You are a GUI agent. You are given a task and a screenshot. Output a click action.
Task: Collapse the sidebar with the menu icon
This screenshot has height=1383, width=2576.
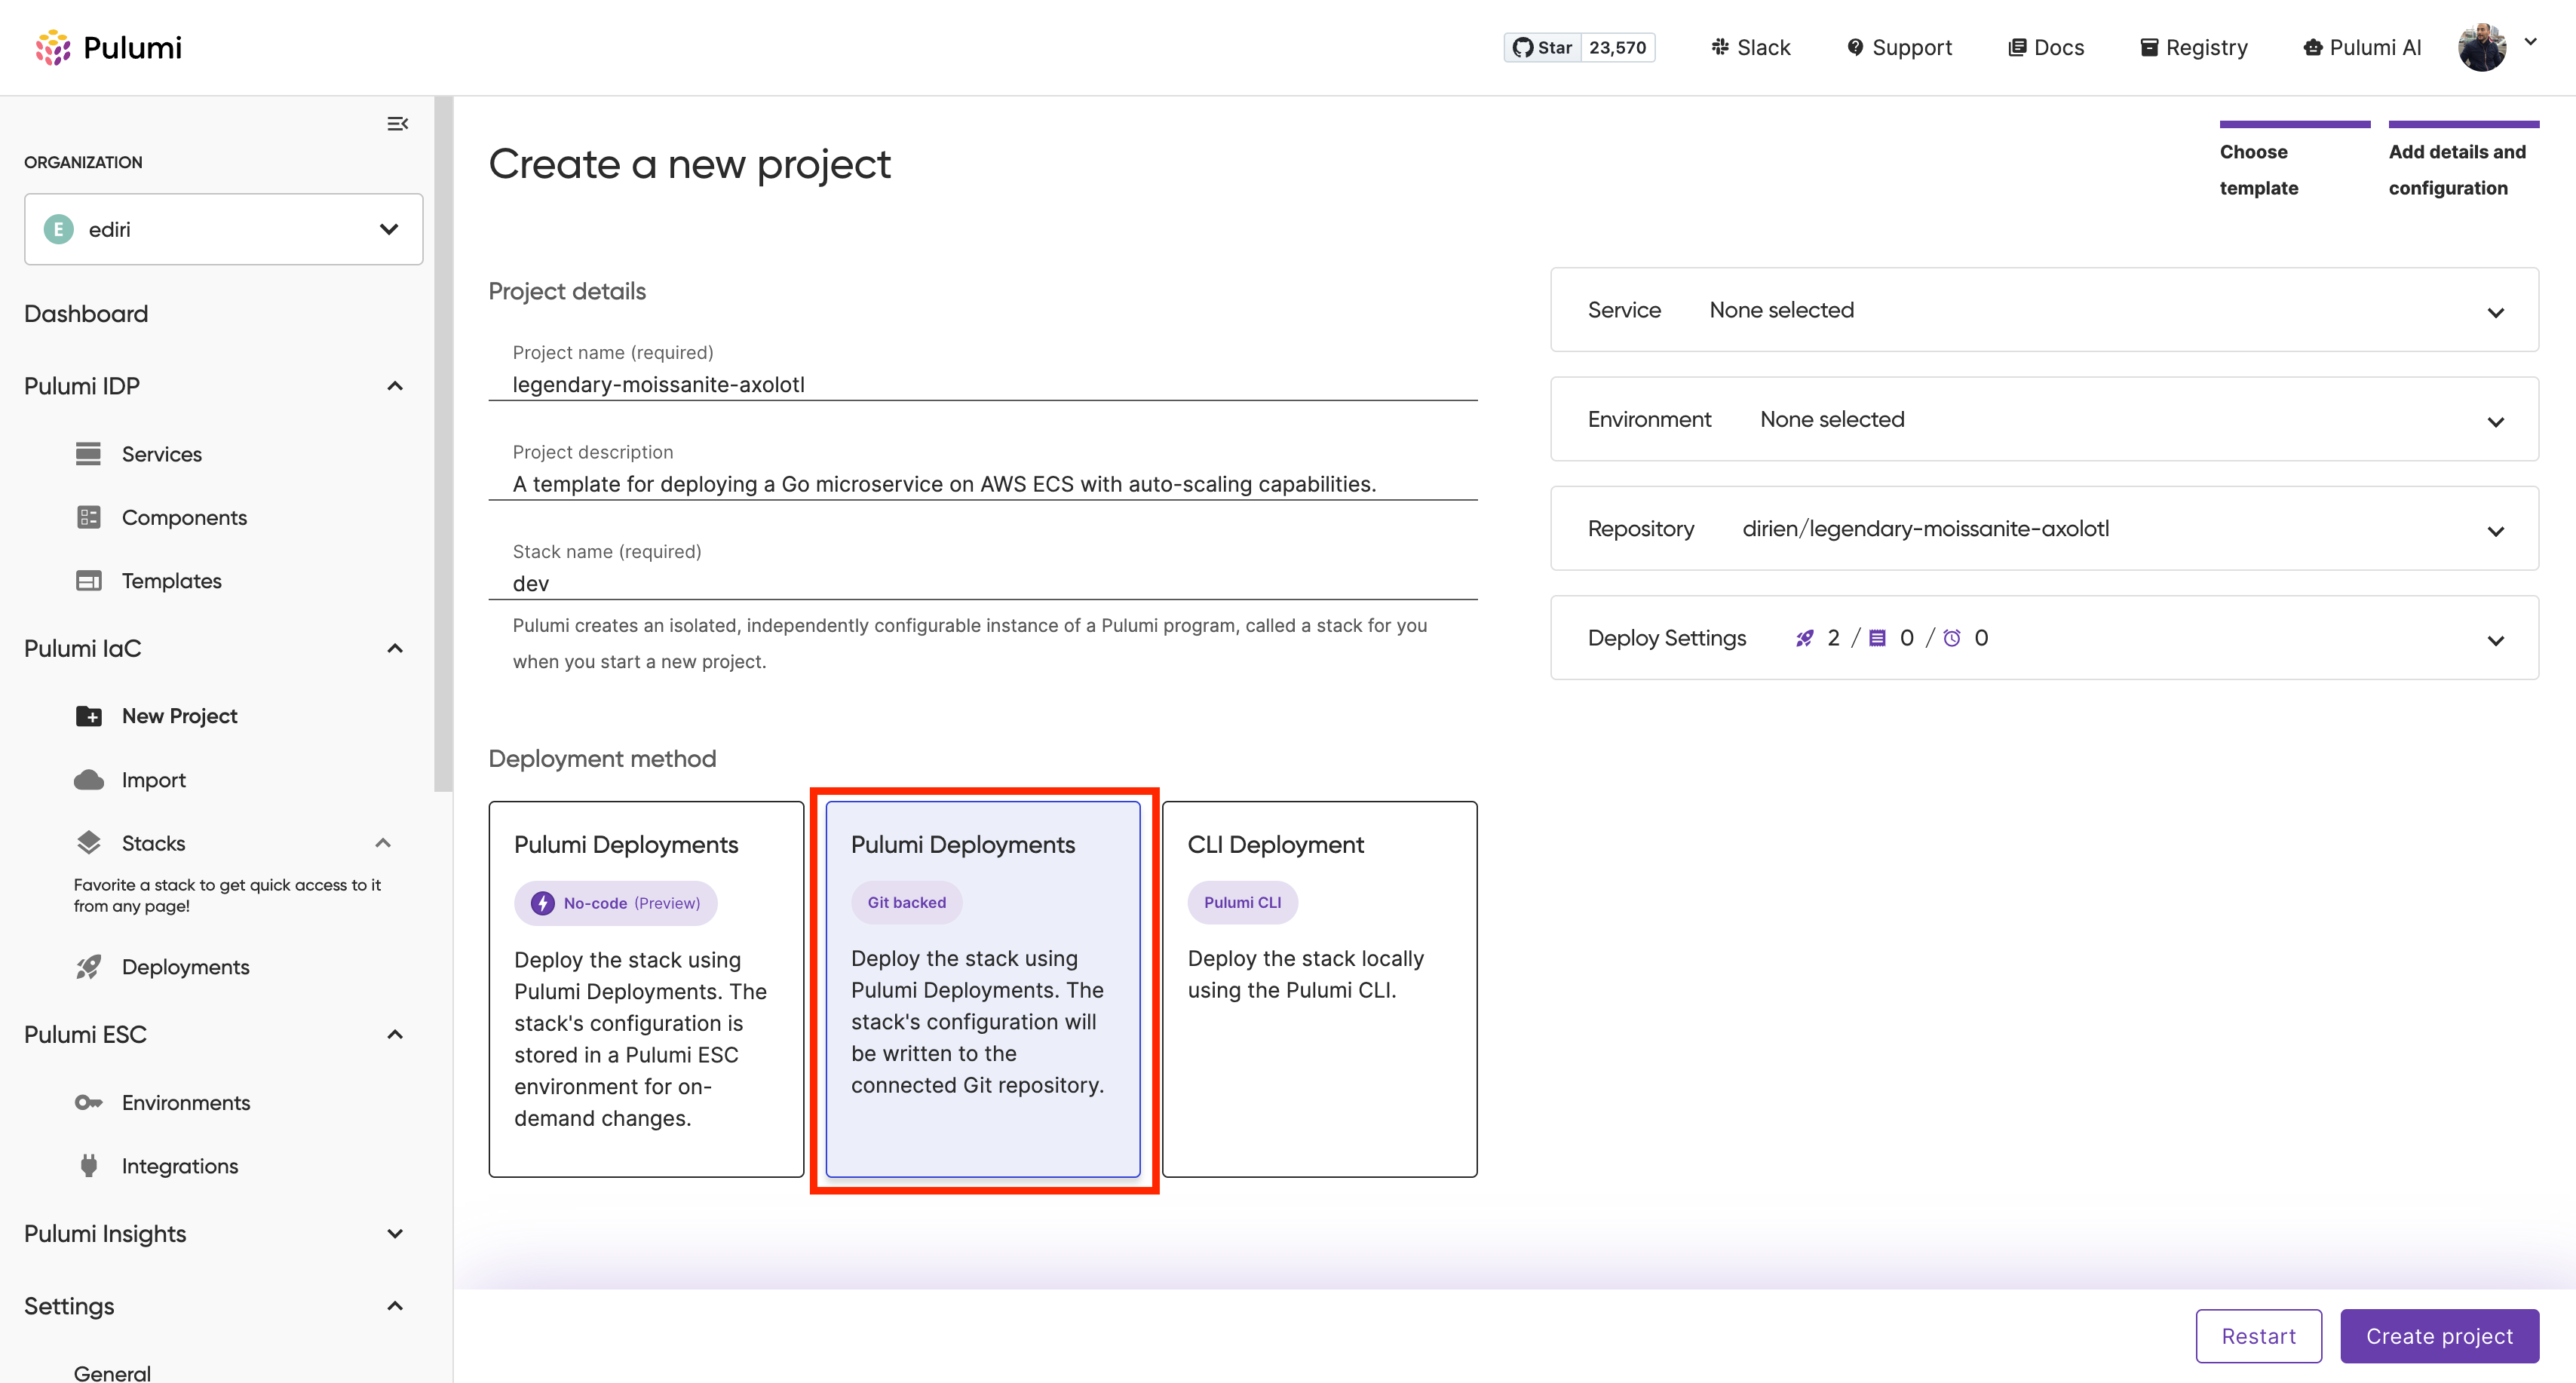click(x=398, y=124)
